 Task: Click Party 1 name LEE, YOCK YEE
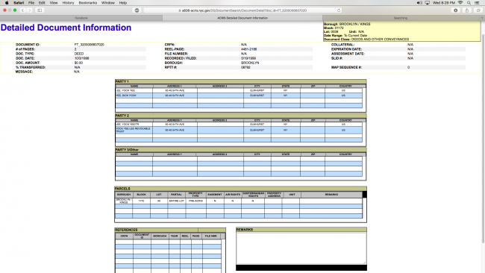point(125,90)
